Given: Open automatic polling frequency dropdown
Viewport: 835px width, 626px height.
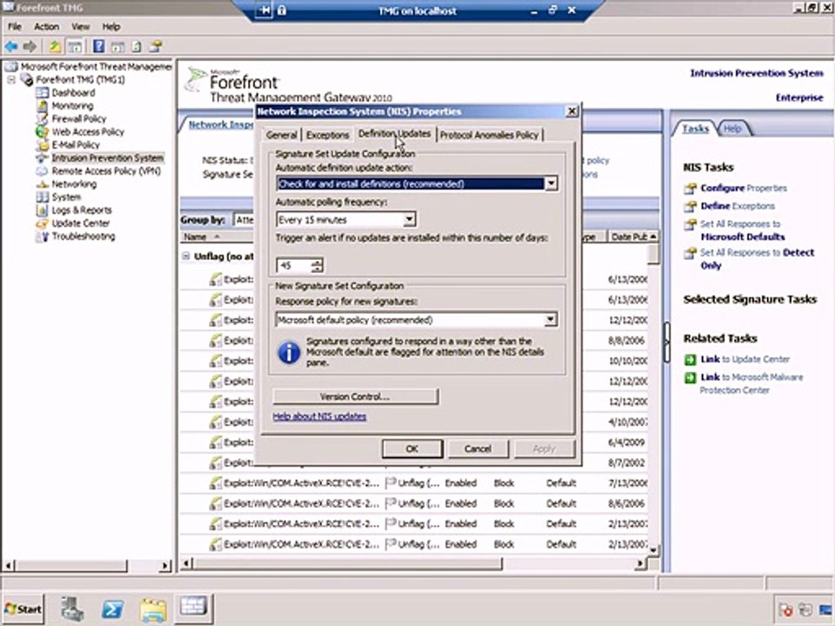Looking at the screenshot, I should click(409, 219).
